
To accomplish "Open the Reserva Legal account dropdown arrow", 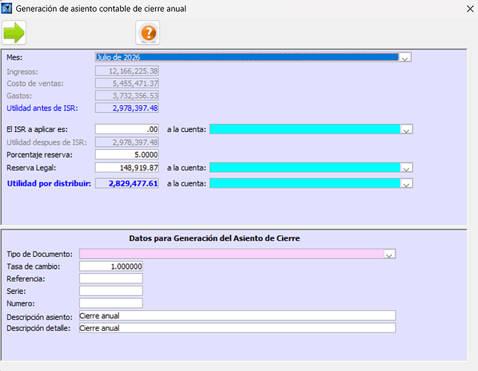I will coord(406,168).
